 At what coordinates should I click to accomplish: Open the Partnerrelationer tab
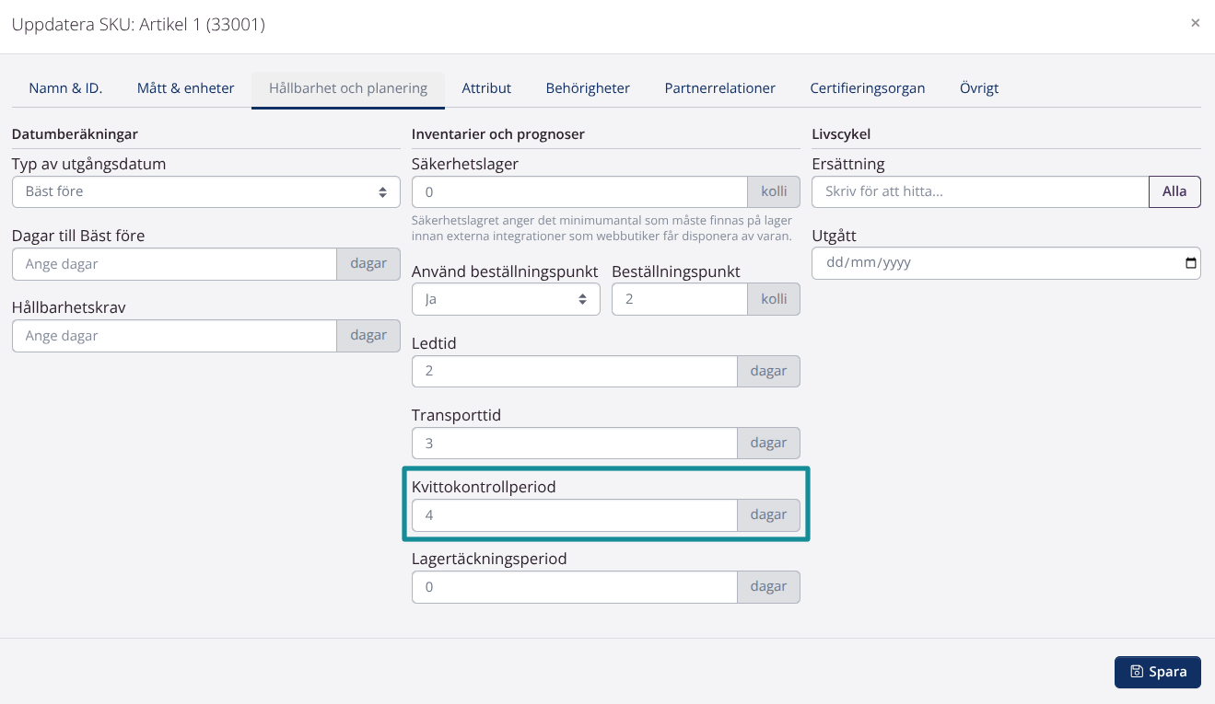719,88
